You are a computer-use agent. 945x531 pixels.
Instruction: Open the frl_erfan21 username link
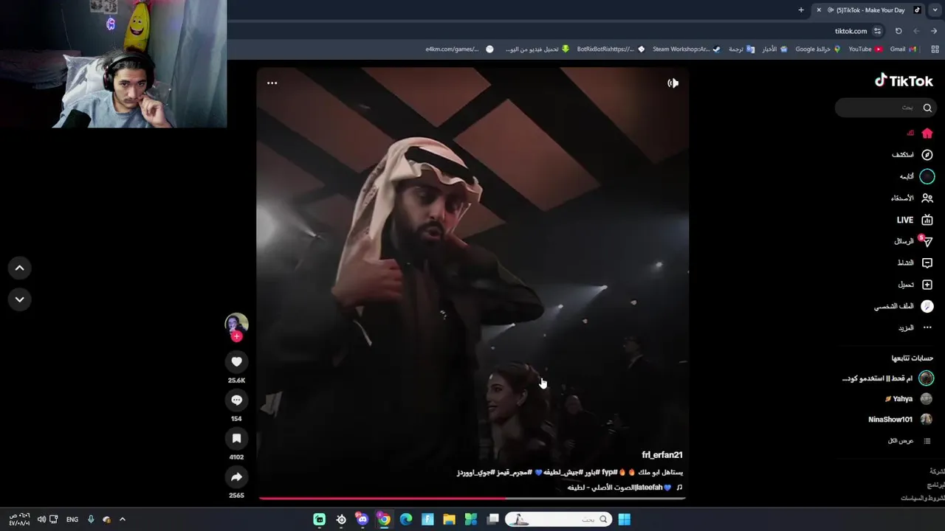(x=662, y=455)
